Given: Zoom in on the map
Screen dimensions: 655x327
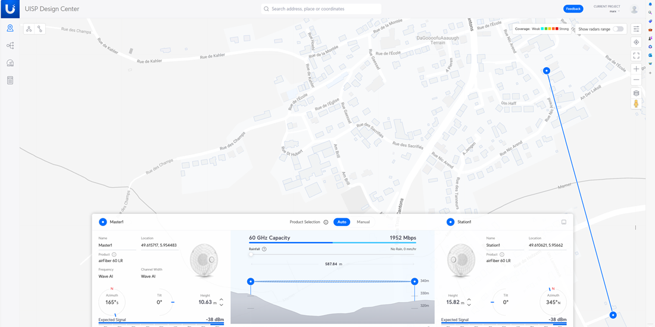Looking at the screenshot, I should click(636, 69).
